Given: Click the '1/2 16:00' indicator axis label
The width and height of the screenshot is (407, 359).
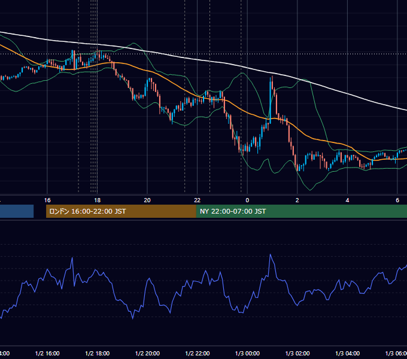Looking at the screenshot, I should click(x=47, y=353).
